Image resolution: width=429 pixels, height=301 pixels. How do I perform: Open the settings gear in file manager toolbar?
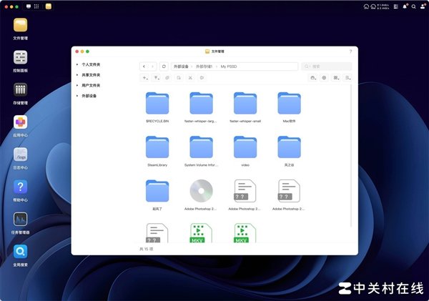click(x=324, y=78)
